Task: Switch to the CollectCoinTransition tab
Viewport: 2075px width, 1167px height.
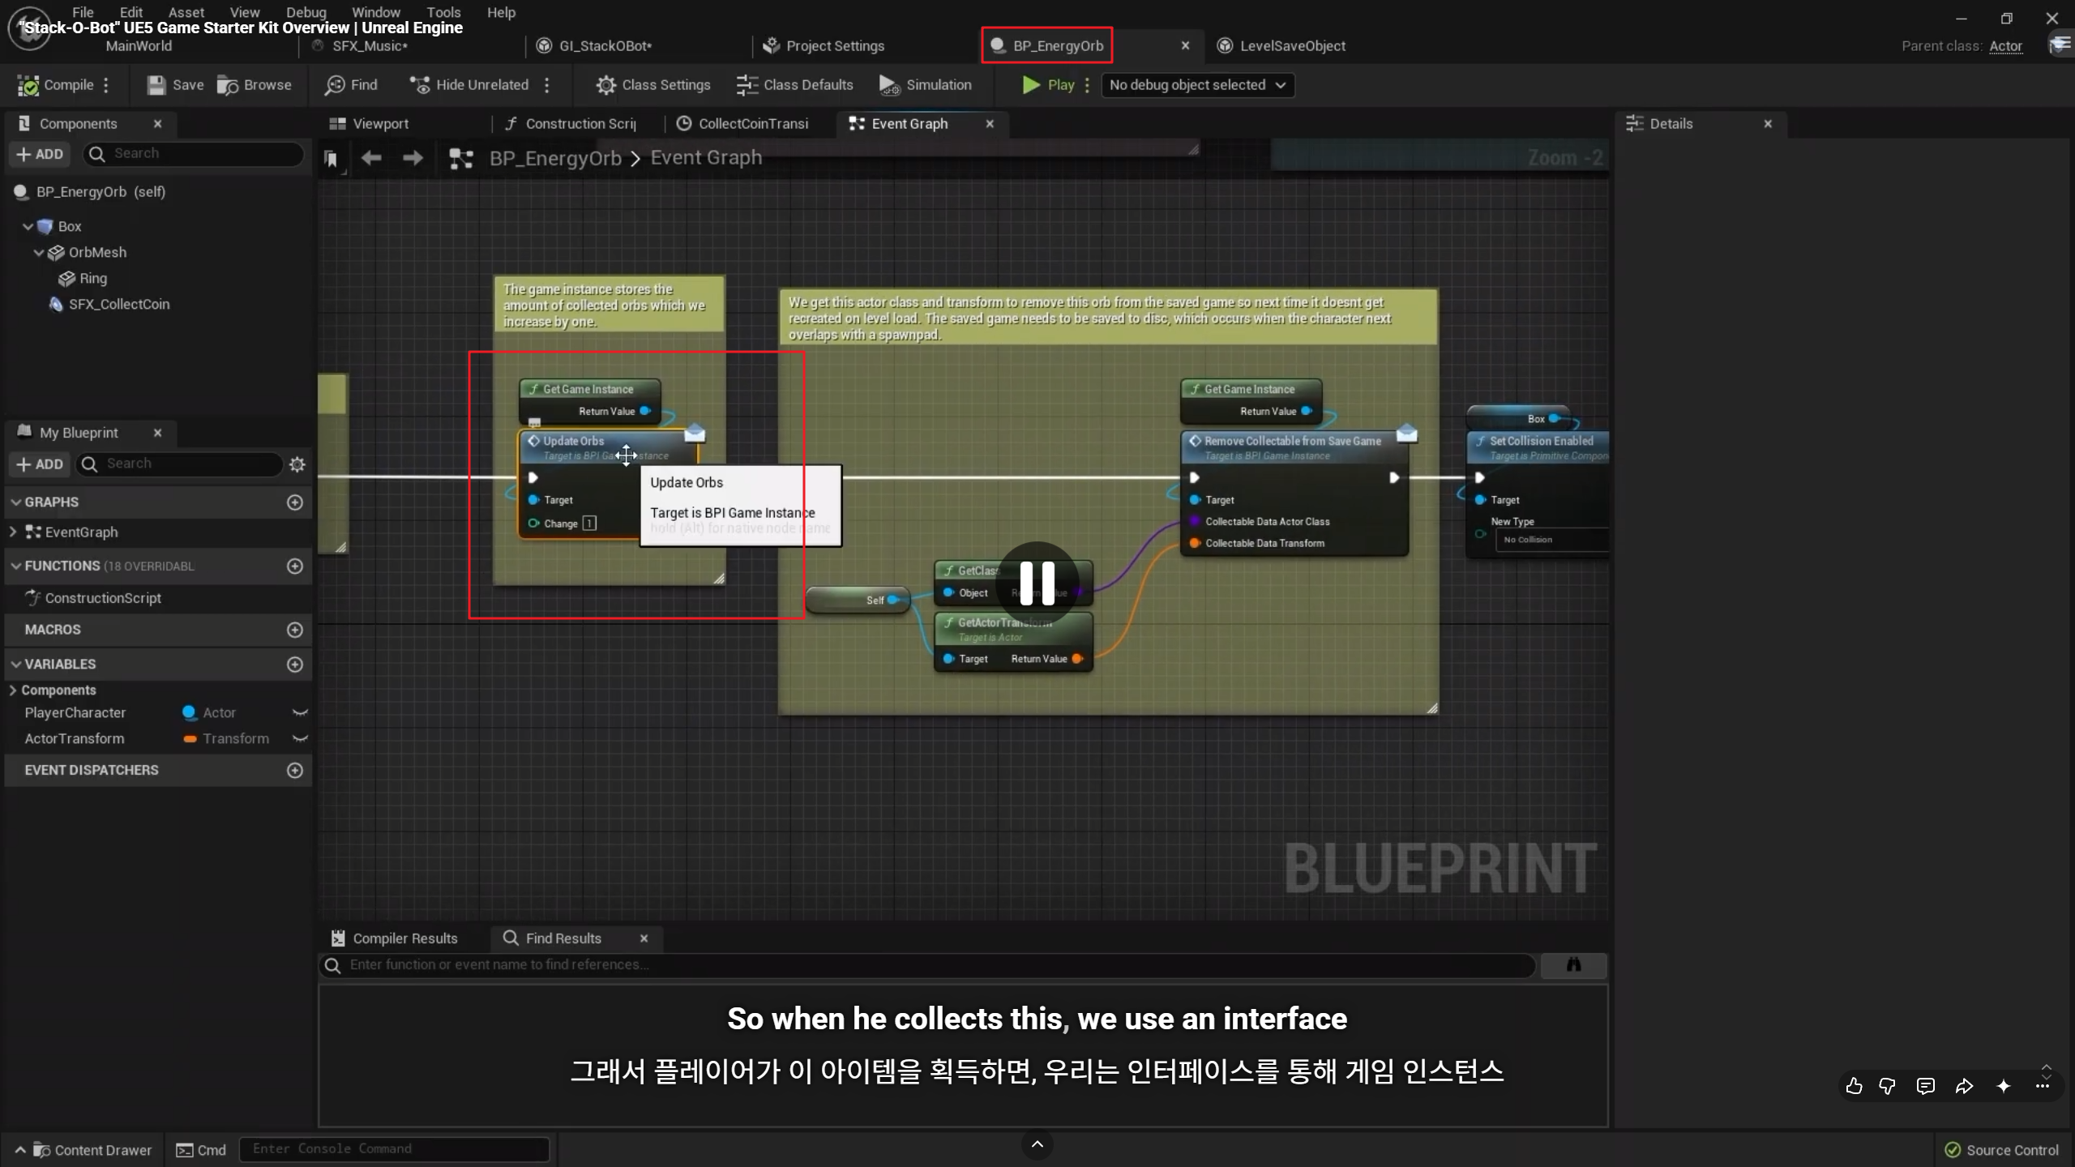Action: click(x=742, y=124)
